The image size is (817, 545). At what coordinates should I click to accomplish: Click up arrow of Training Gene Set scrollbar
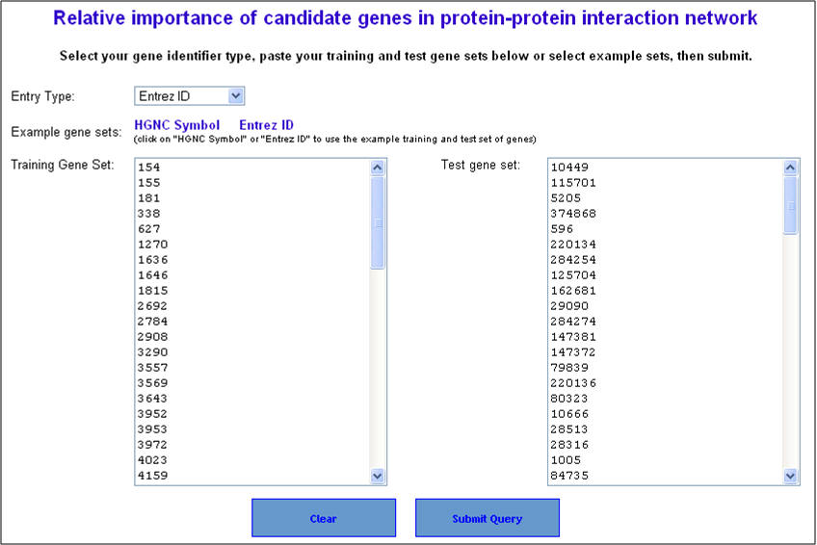[378, 168]
